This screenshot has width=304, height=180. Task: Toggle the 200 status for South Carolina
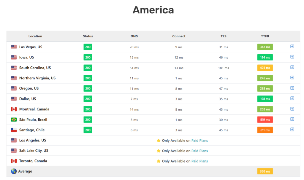point(88,68)
